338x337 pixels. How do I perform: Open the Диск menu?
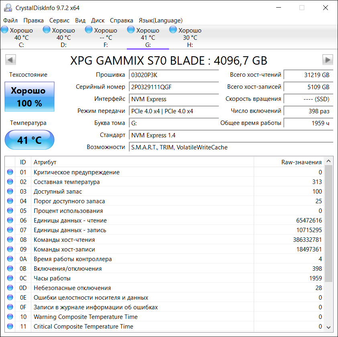[x=98, y=20]
